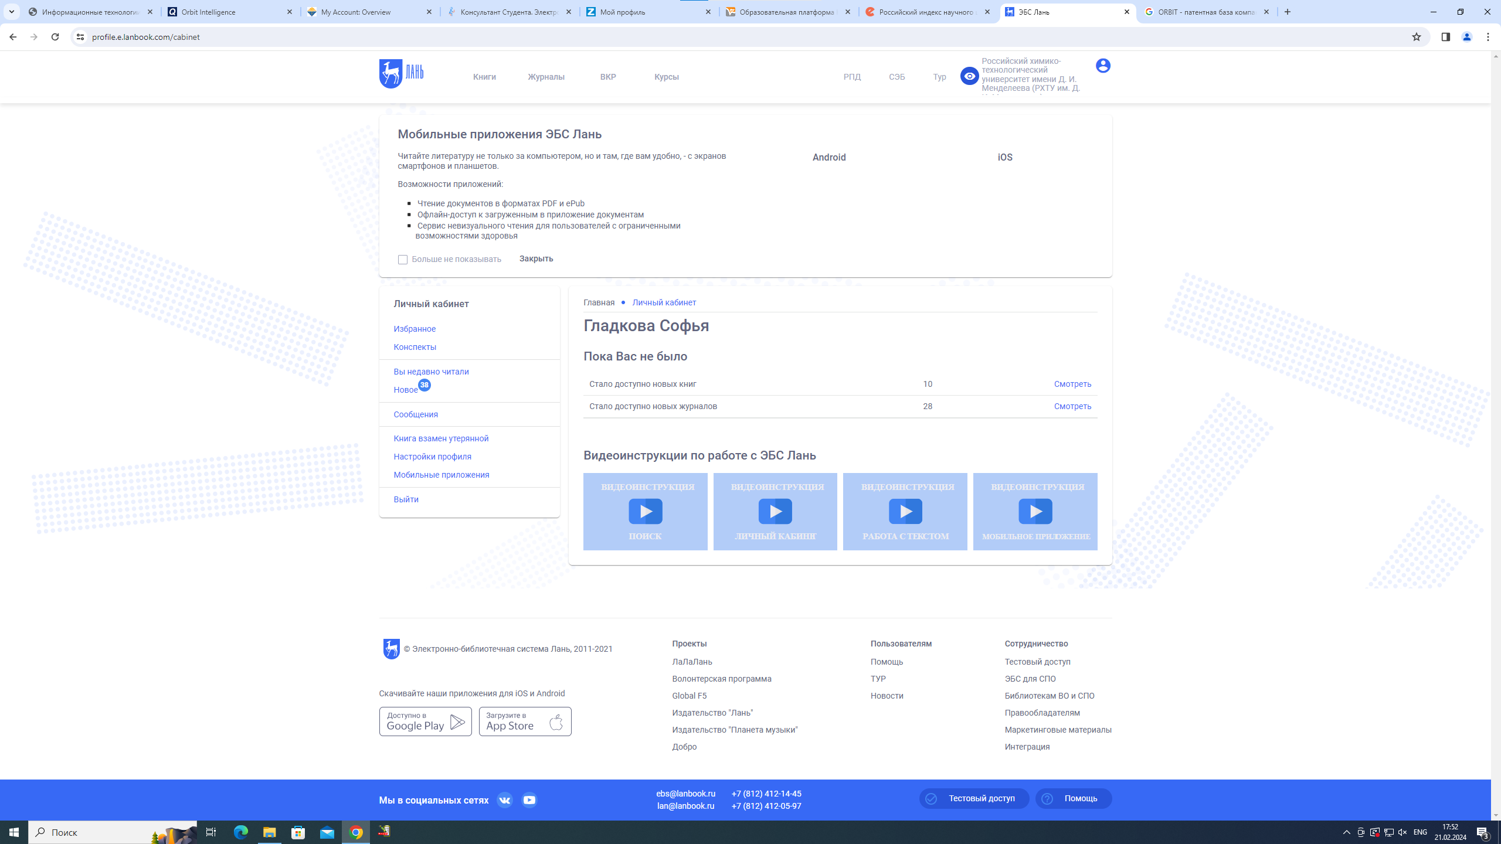
Task: Reload the page with the refresh icon
Action: (x=55, y=37)
